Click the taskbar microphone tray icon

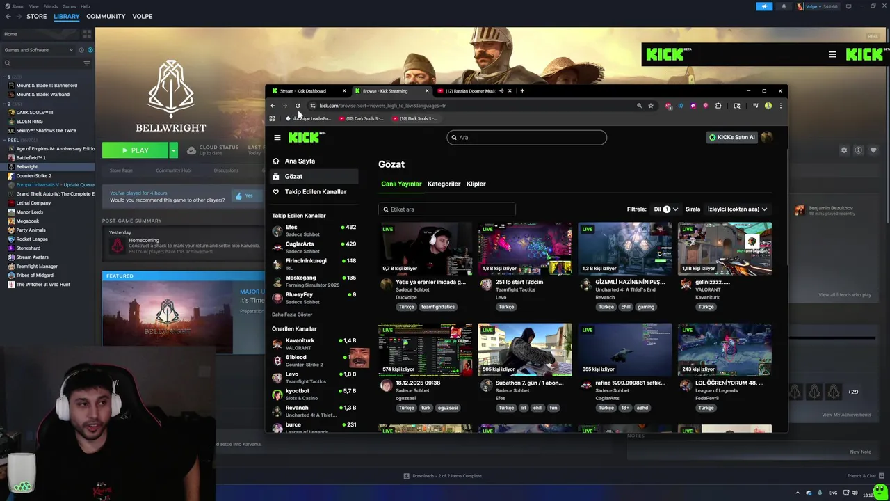(820, 493)
